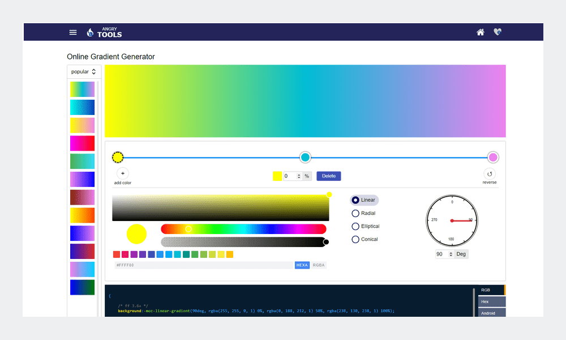Choose the yellow to pink preset thumbnail

[82, 125]
